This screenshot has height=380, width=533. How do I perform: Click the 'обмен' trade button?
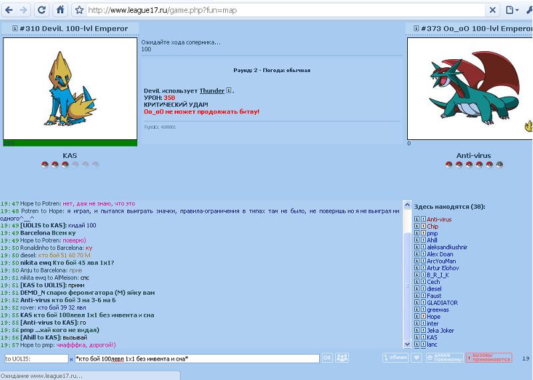tap(395, 357)
